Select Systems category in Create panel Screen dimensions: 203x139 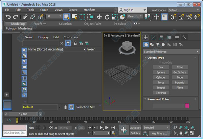point(181,45)
